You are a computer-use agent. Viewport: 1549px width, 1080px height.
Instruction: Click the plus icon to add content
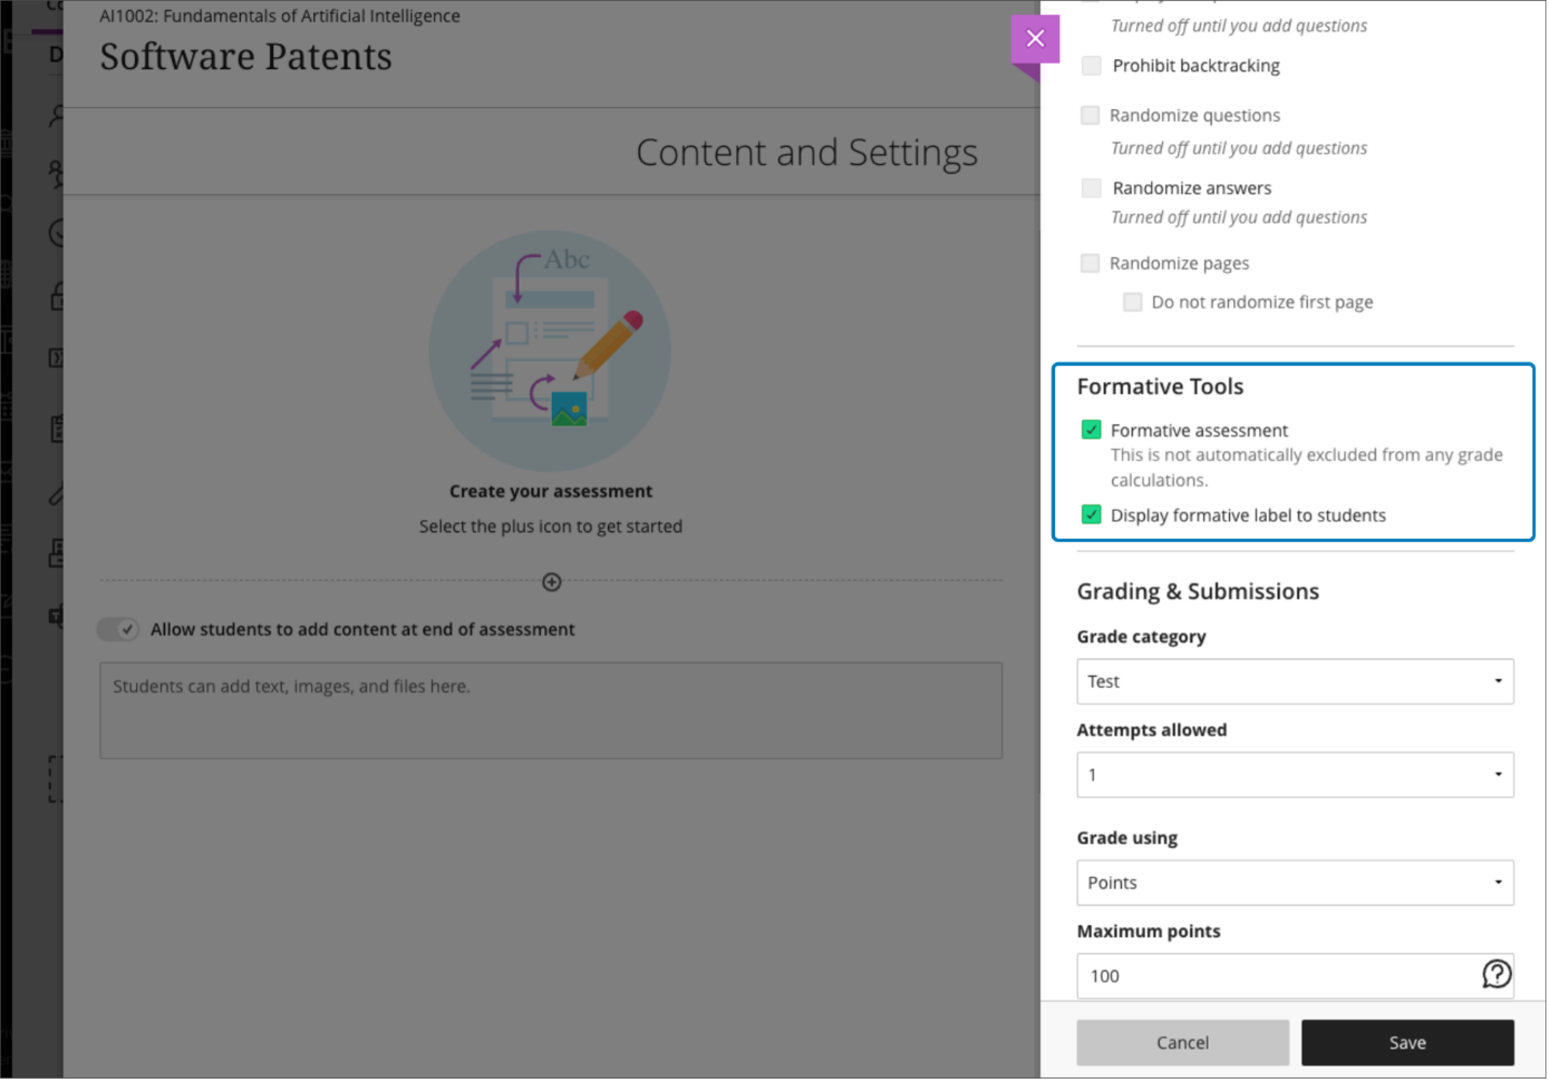point(551,582)
